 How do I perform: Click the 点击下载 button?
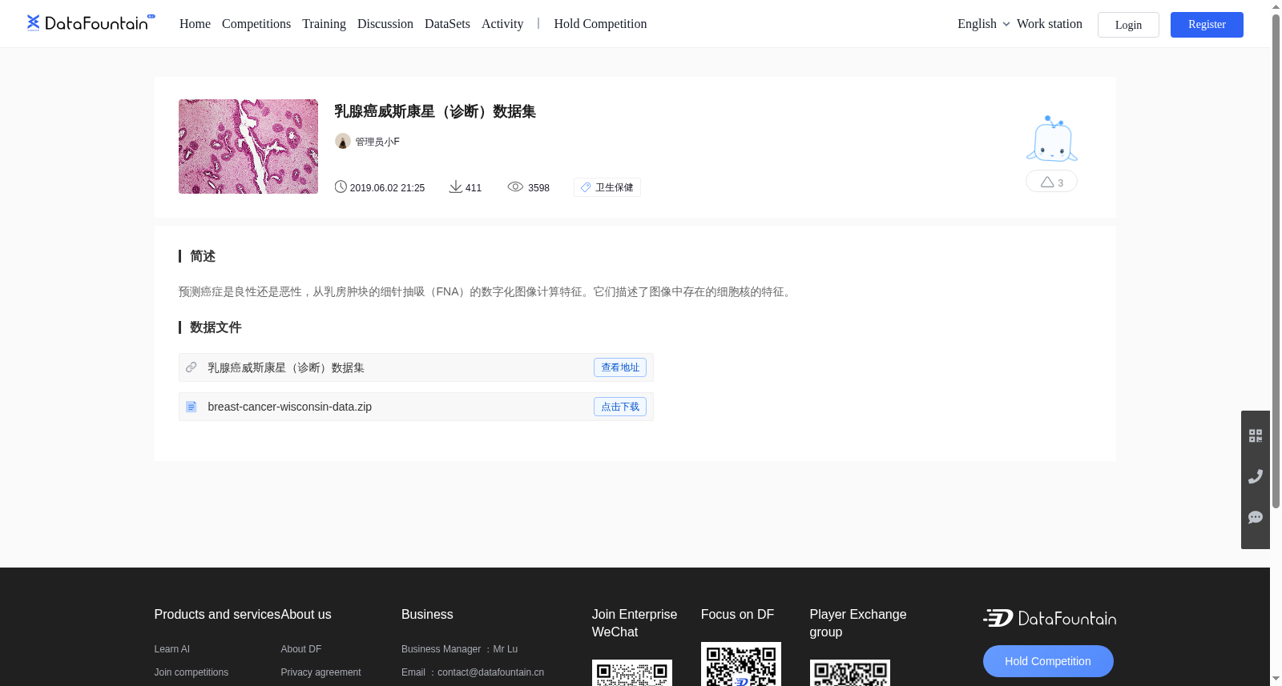620,407
